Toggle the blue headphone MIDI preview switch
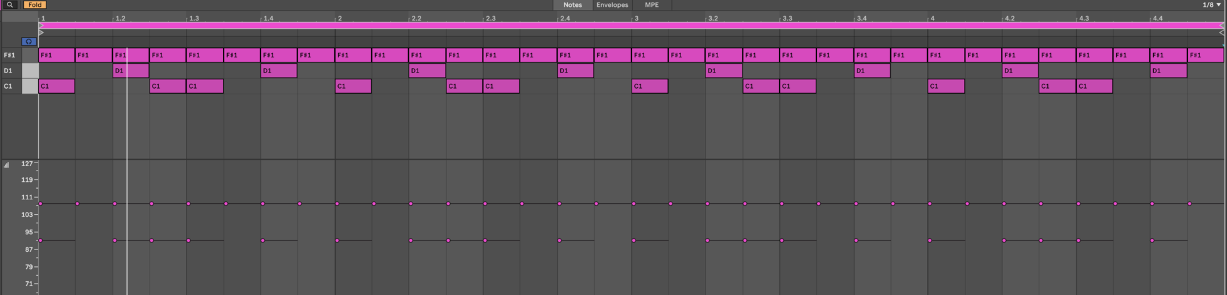The image size is (1227, 295). coord(29,41)
